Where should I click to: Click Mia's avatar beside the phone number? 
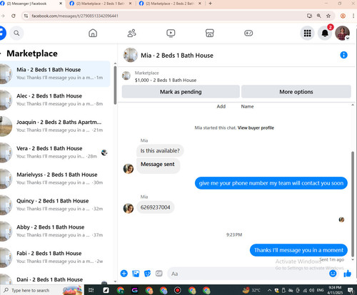coord(129,208)
